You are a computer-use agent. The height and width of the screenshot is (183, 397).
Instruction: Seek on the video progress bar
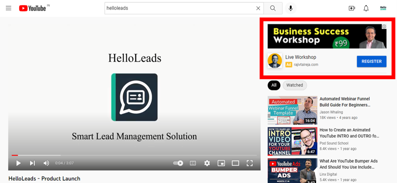134,155
